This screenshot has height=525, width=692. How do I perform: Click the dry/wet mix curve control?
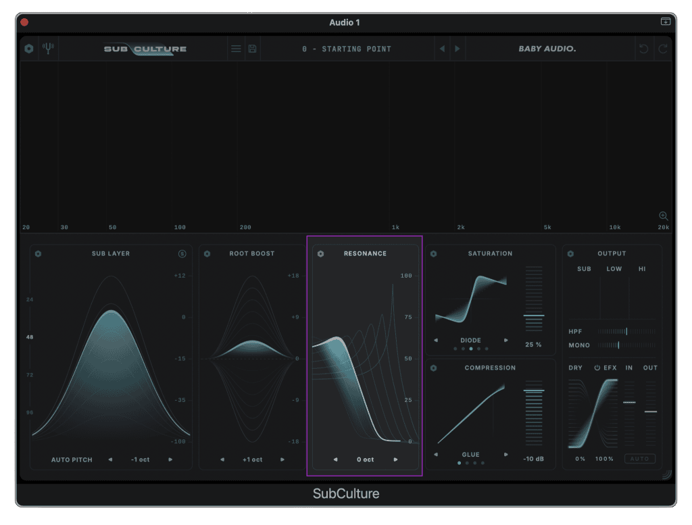coord(593,414)
